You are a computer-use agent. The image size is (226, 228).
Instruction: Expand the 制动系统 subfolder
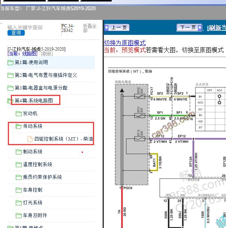coord(33,151)
